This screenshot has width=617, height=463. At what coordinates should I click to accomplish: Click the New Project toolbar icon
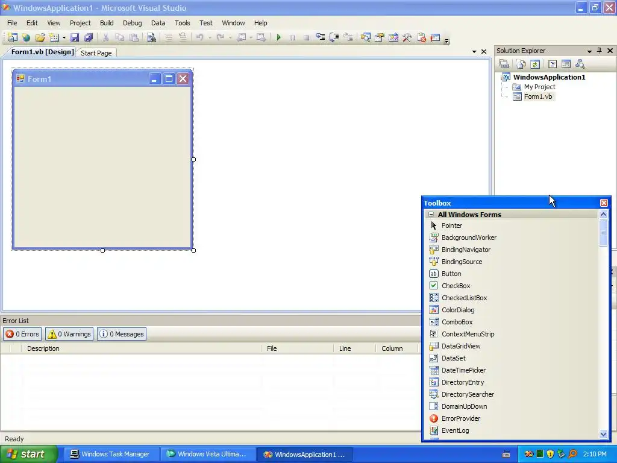click(12, 37)
